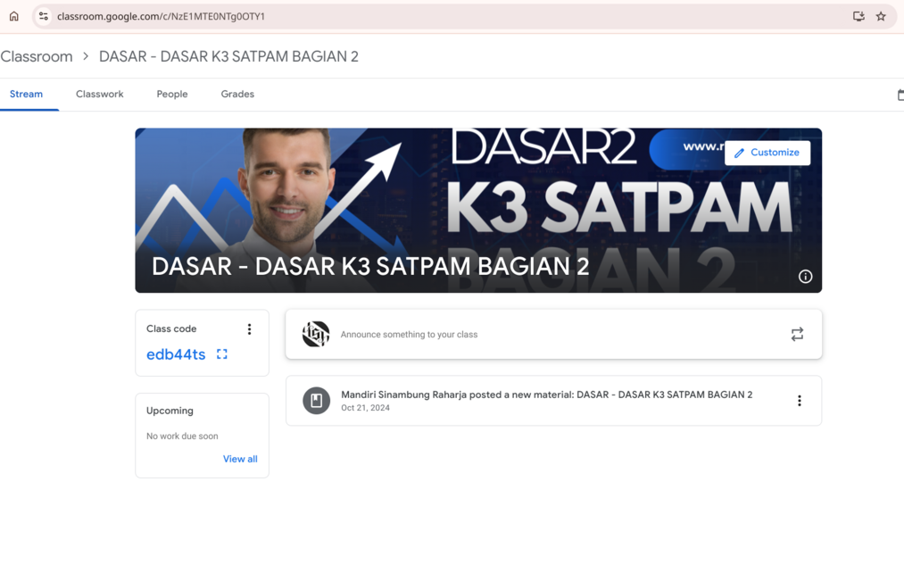This screenshot has width=904, height=565.
Task: Open the People tab
Action: (172, 94)
